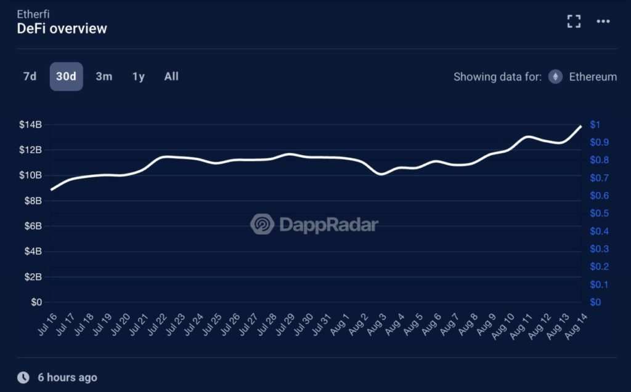Click the DeFi overview title
The image size is (631, 392).
click(x=62, y=28)
